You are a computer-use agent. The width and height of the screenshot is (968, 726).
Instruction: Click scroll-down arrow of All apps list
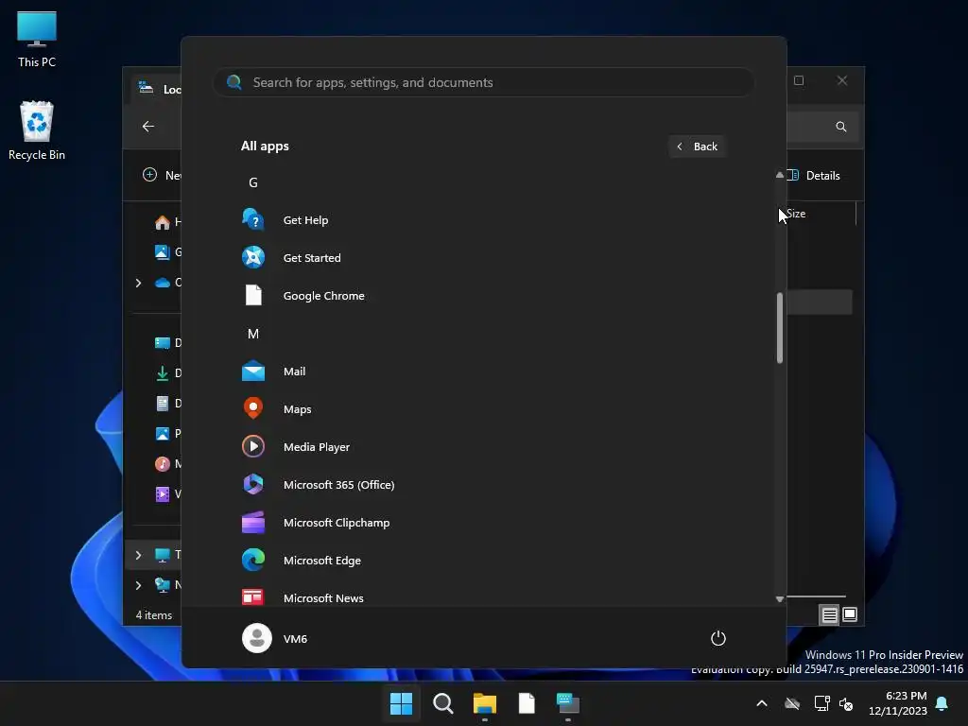point(780,598)
